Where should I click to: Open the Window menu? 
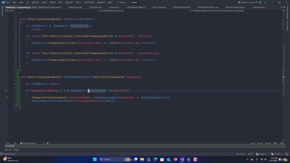click(x=101, y=2)
